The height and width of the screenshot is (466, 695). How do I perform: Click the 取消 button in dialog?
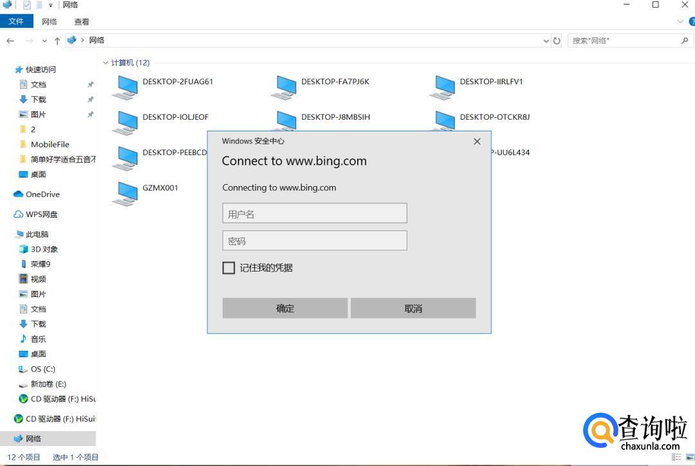tap(413, 308)
